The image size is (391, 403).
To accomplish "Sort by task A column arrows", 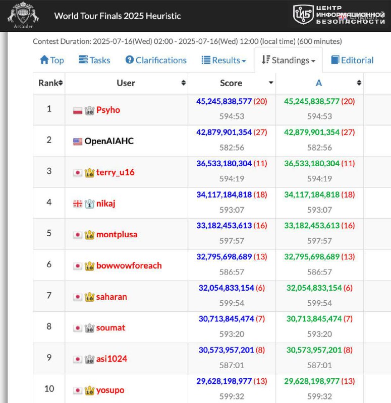I will pos(359,83).
